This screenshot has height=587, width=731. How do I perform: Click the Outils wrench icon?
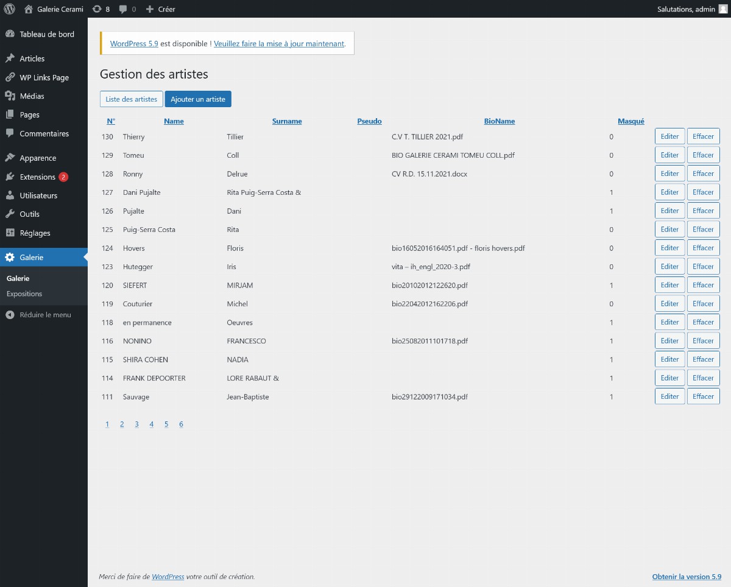pyautogui.click(x=10, y=214)
